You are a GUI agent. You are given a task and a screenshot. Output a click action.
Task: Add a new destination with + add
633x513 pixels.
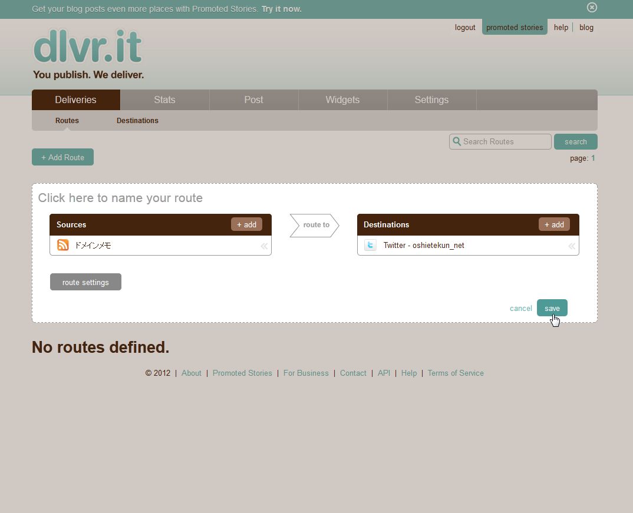pos(554,224)
